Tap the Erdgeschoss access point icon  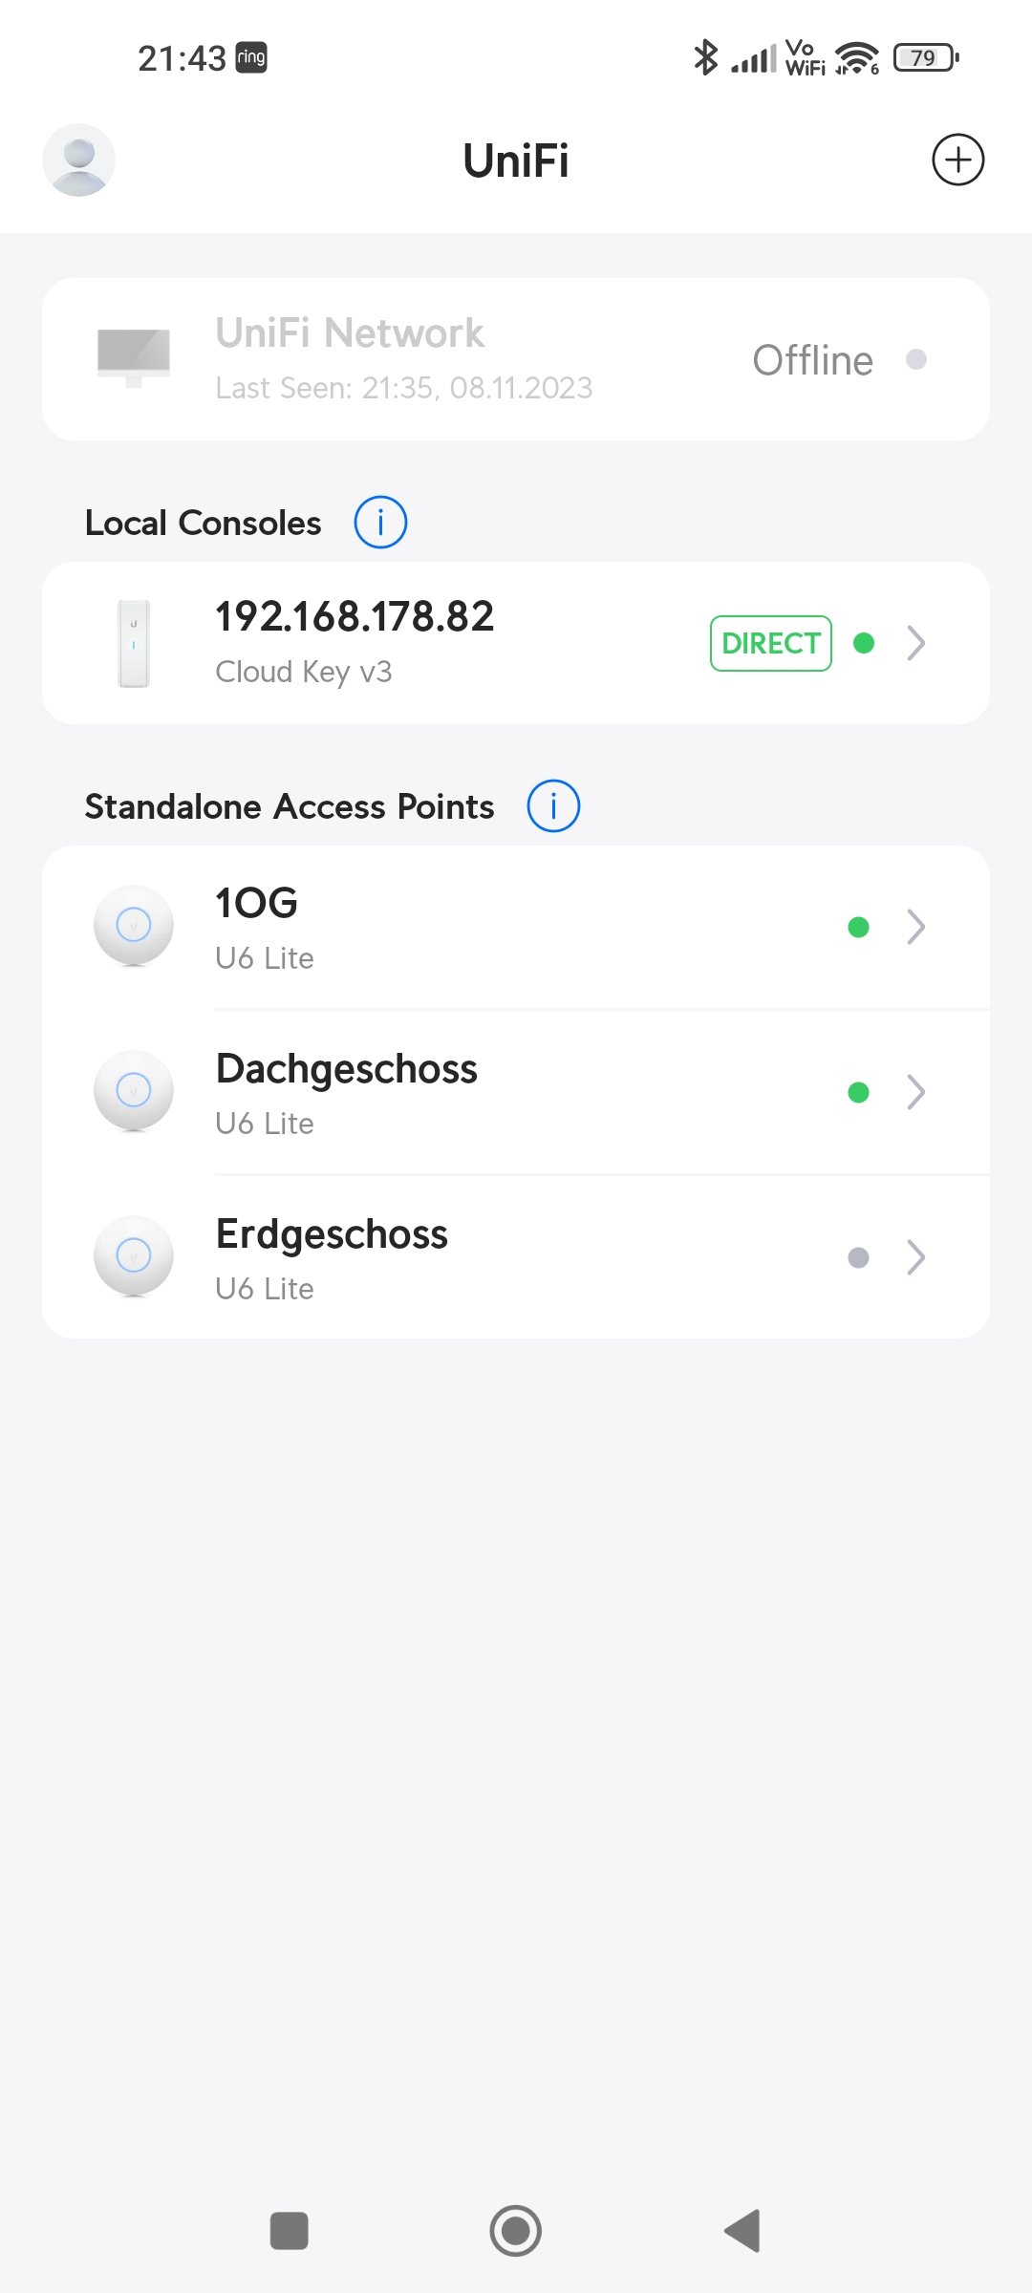point(134,1256)
